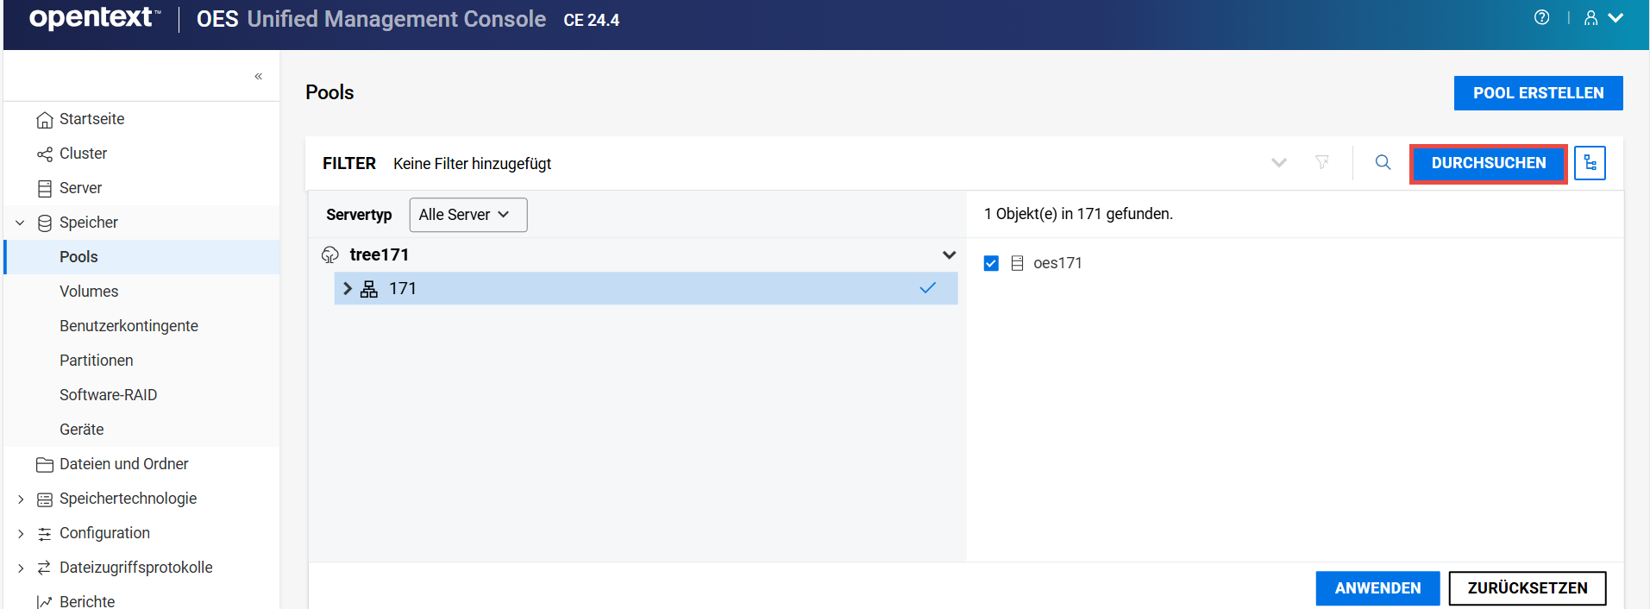Click the help question mark icon
The height and width of the screenshot is (609, 1650).
coord(1541,18)
